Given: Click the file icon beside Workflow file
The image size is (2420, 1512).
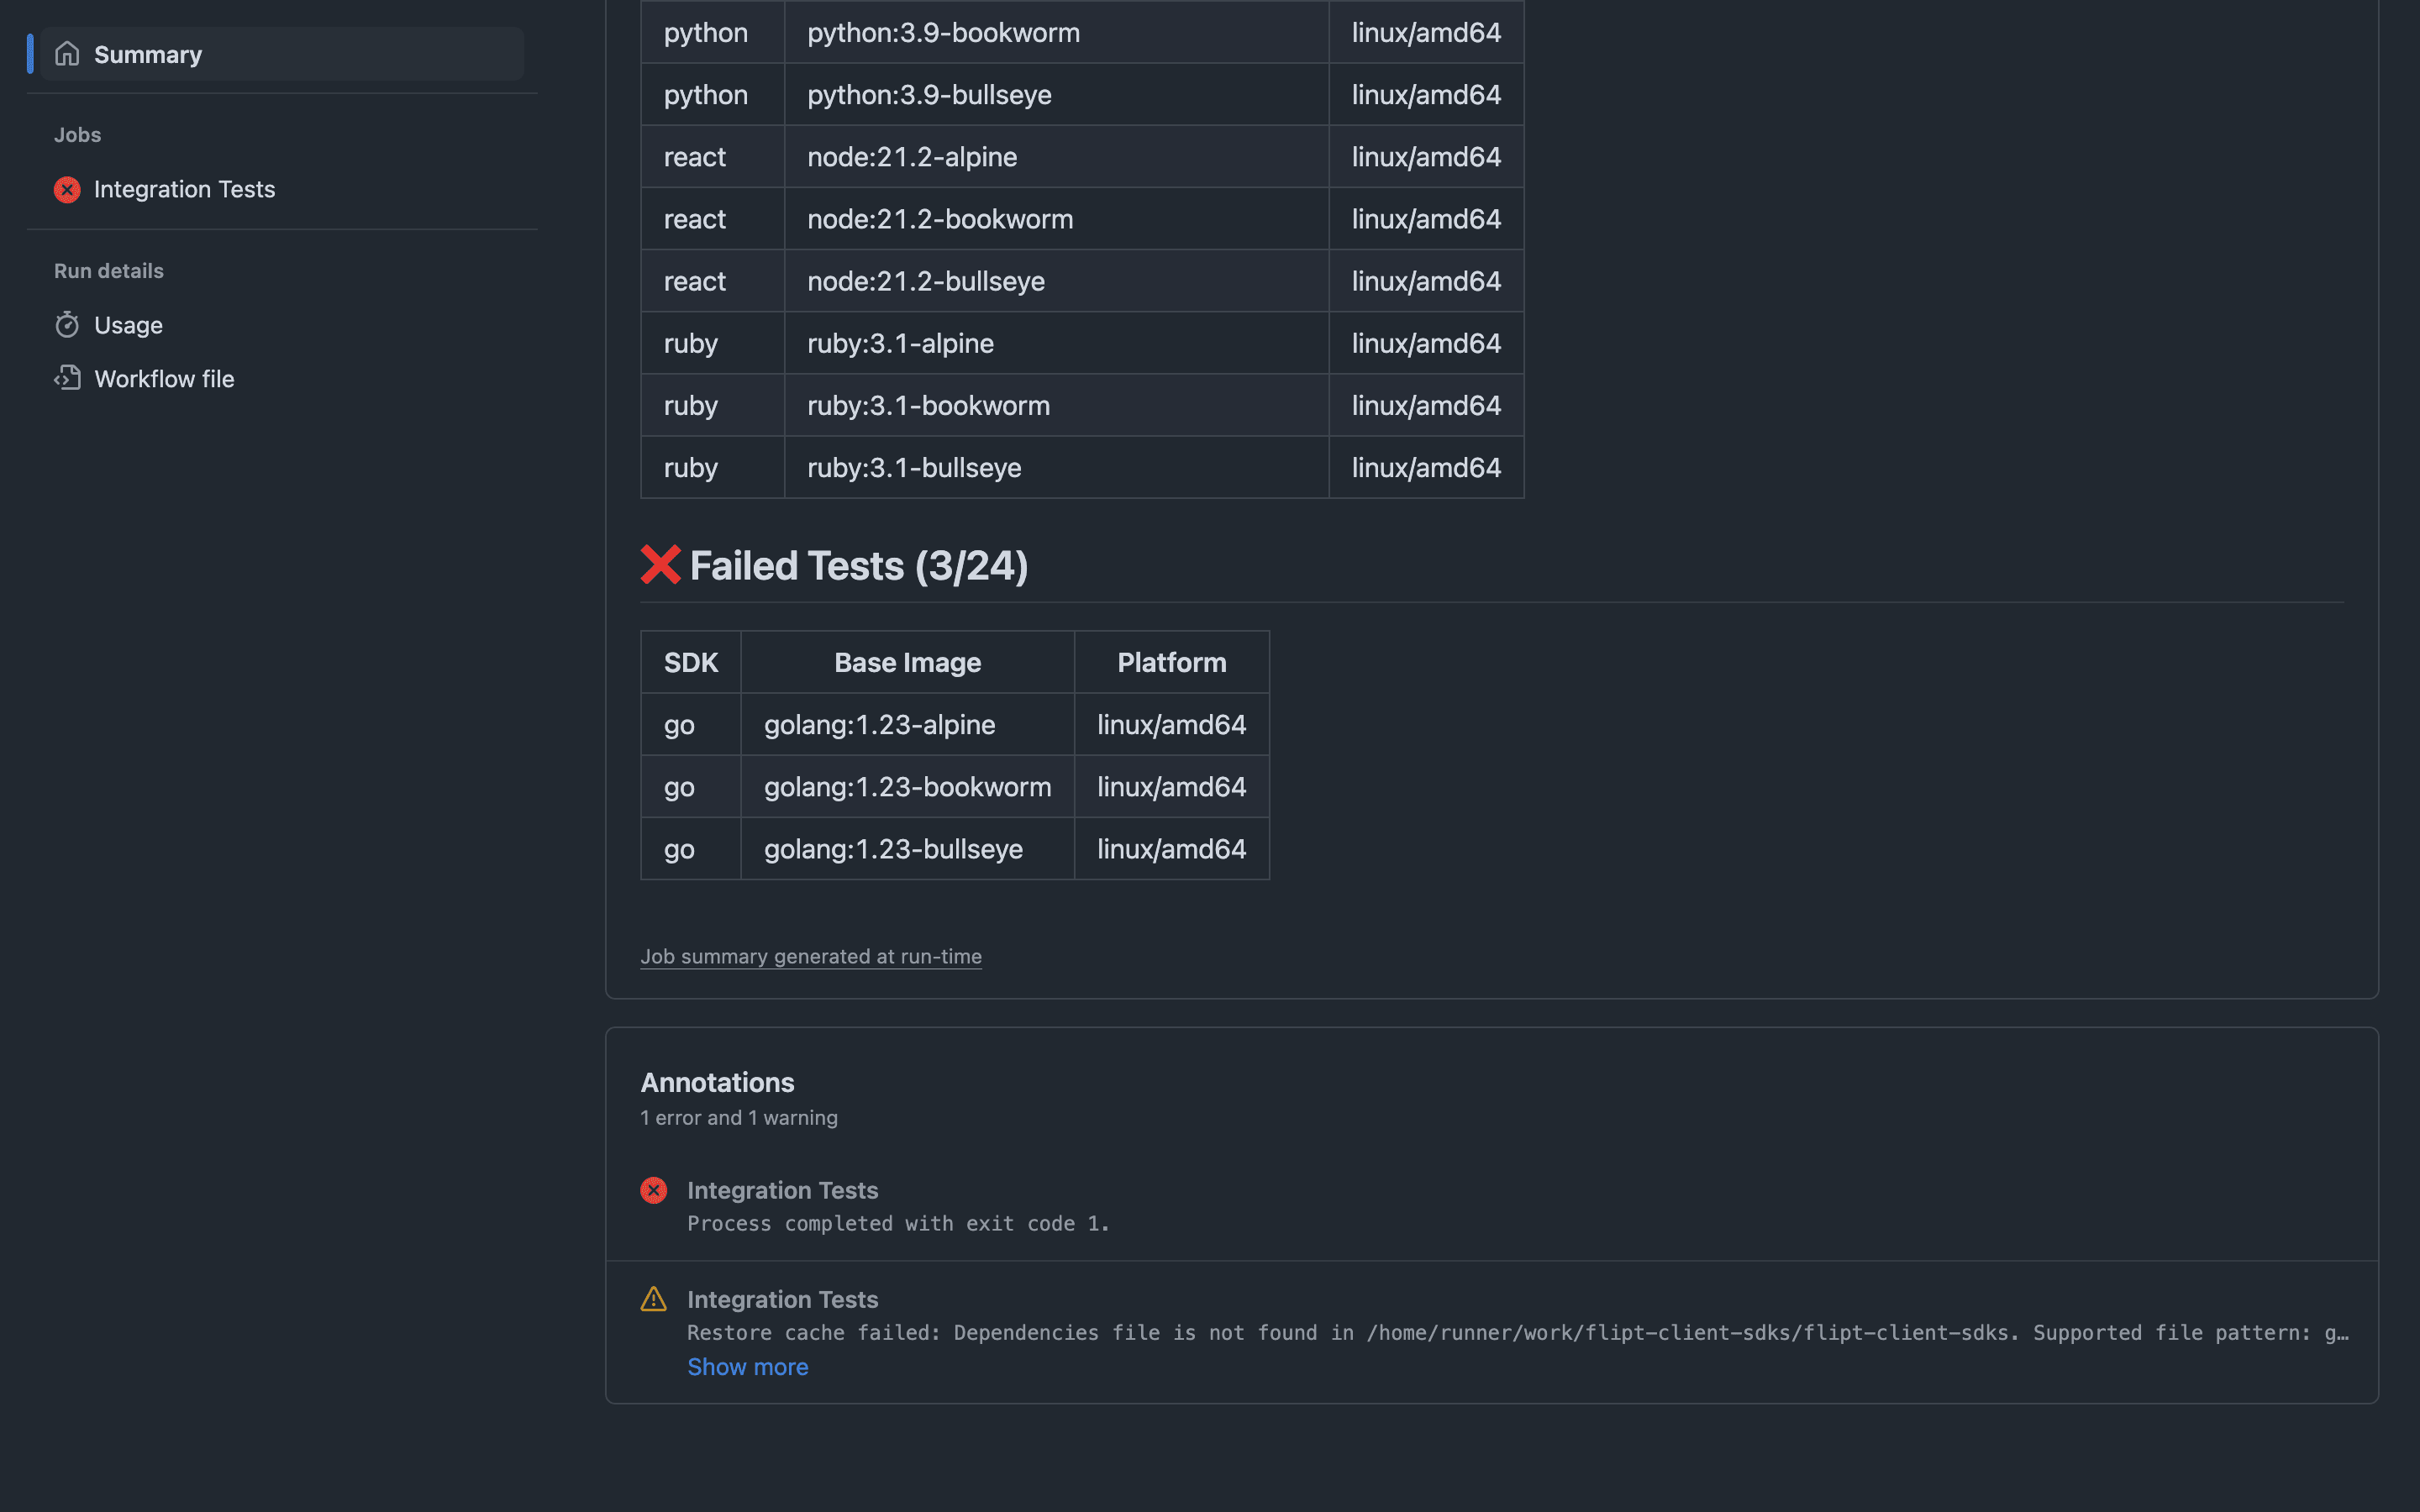Looking at the screenshot, I should (x=67, y=378).
